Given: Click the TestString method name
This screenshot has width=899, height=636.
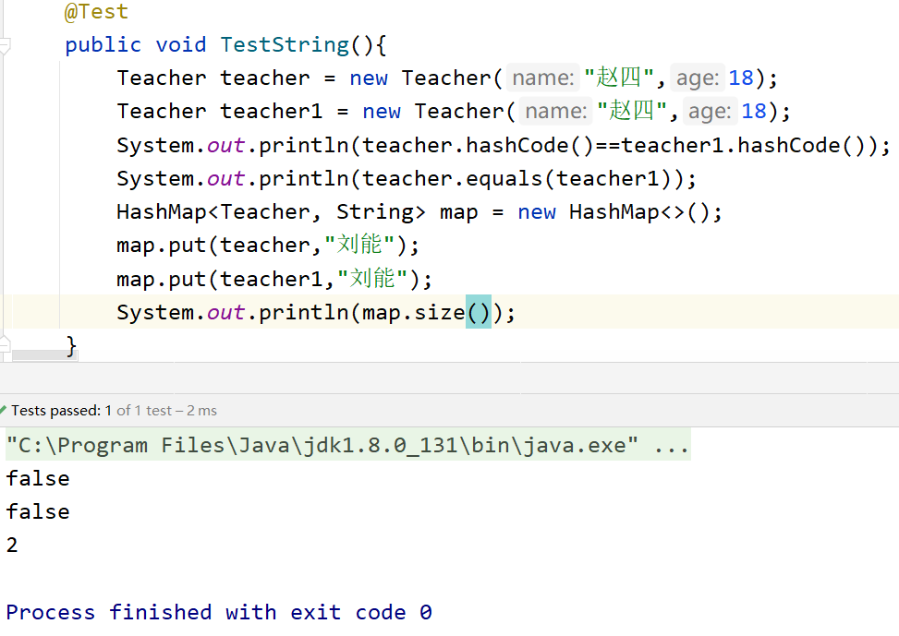Looking at the screenshot, I should coord(285,44).
